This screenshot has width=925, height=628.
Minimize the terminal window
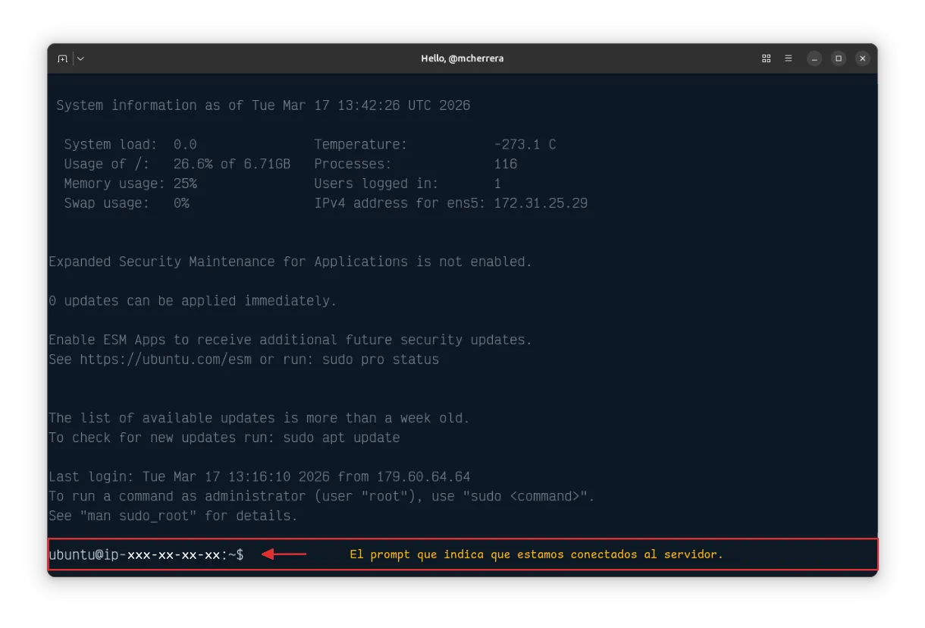point(814,58)
